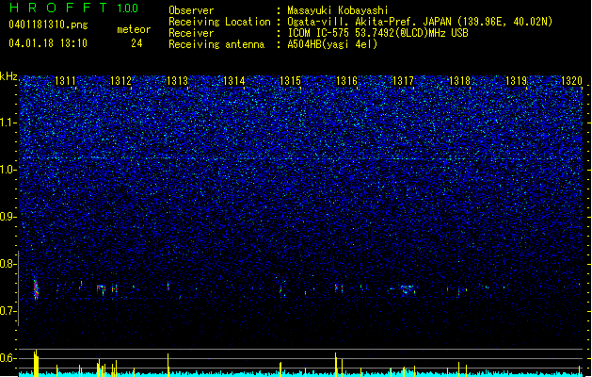Click time axis marker 1318

coord(459,81)
